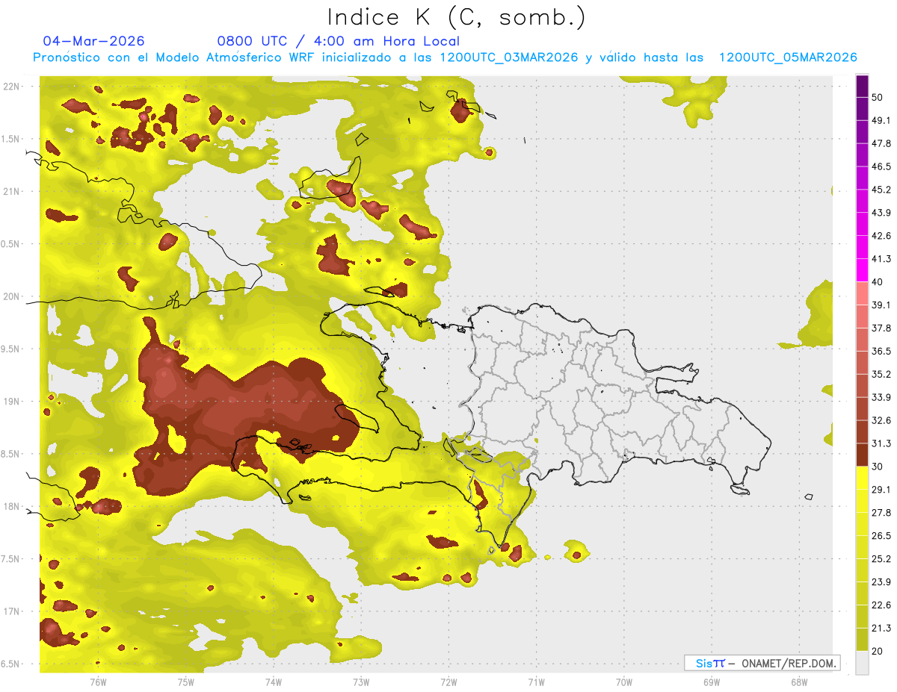This screenshot has width=897, height=692.
Task: Click the legend value '50'
Action: 878,98
